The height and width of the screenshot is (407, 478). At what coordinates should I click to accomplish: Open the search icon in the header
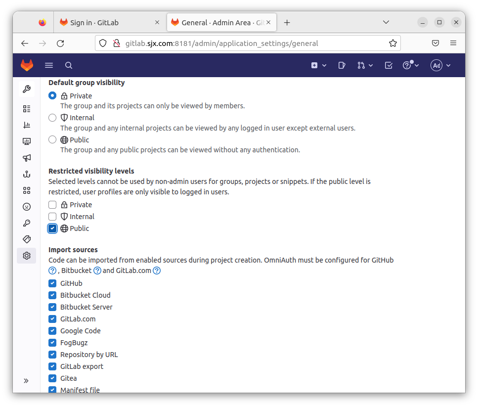coord(69,65)
